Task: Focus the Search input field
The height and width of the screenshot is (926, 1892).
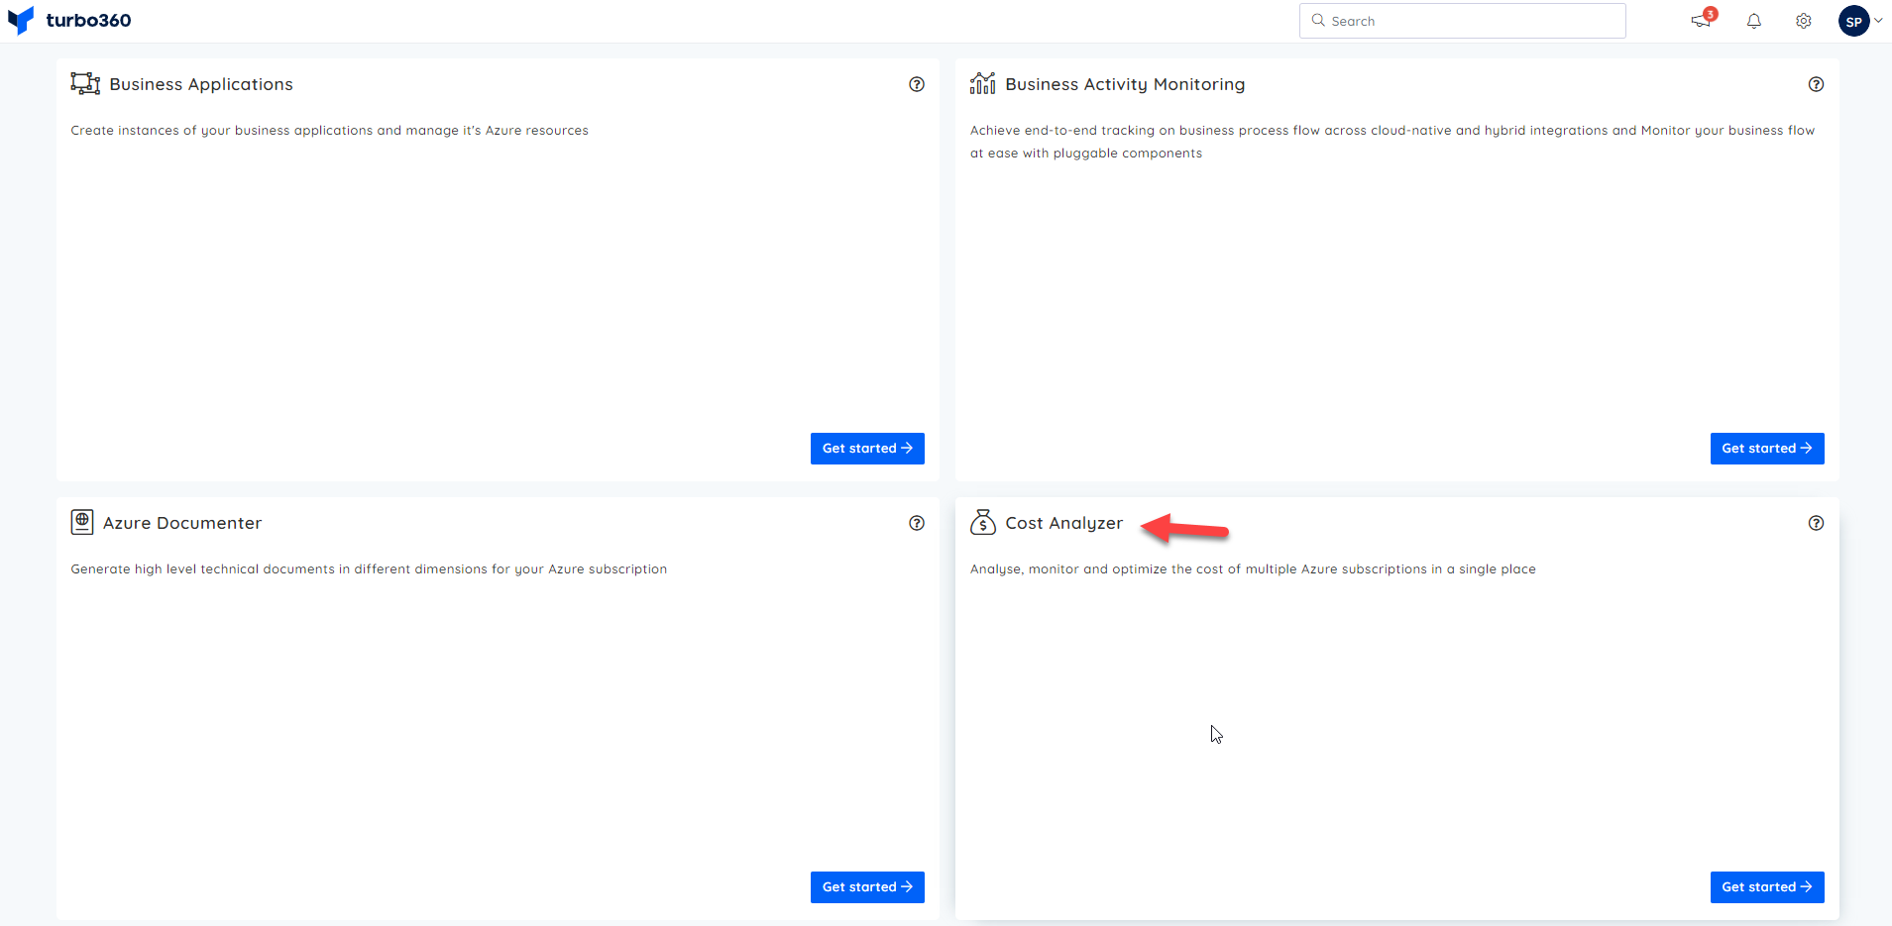Action: pyautogui.click(x=1472, y=21)
